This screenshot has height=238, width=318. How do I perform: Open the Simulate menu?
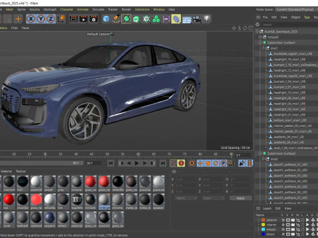[98, 9]
